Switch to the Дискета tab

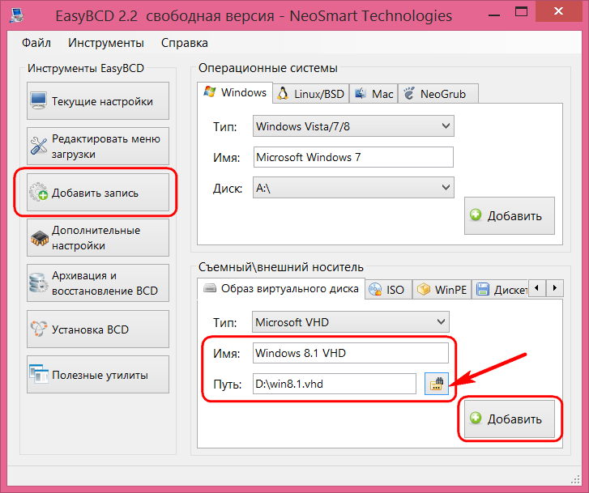pos(501,290)
